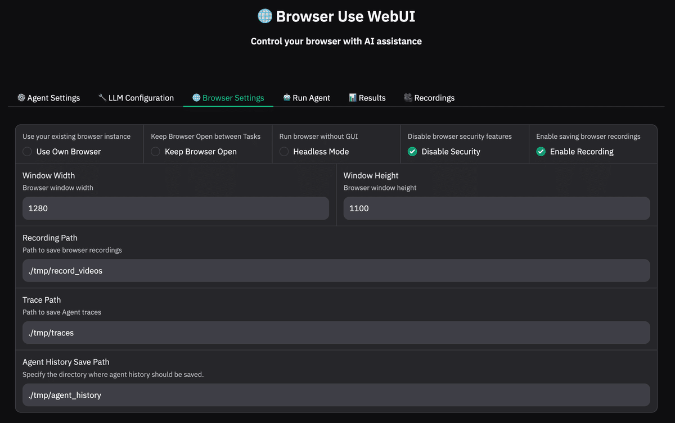675x423 pixels.
Task: Click the globe icon in the page title
Action: pyautogui.click(x=265, y=16)
